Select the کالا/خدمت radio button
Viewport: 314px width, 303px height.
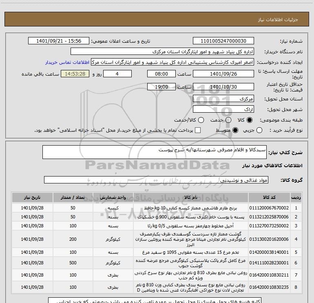(201, 120)
